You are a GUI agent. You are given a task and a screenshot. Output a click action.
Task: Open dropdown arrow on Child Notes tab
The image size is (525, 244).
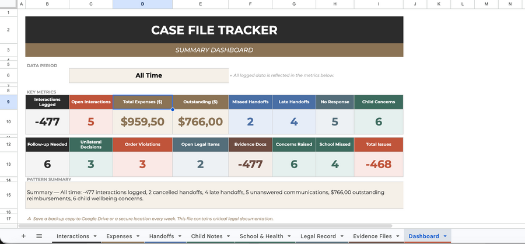point(229,236)
